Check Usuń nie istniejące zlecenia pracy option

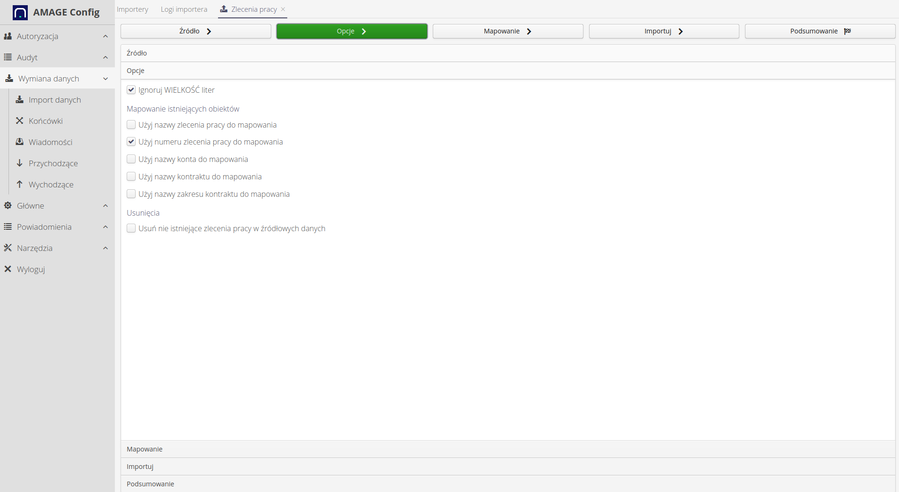click(x=131, y=228)
